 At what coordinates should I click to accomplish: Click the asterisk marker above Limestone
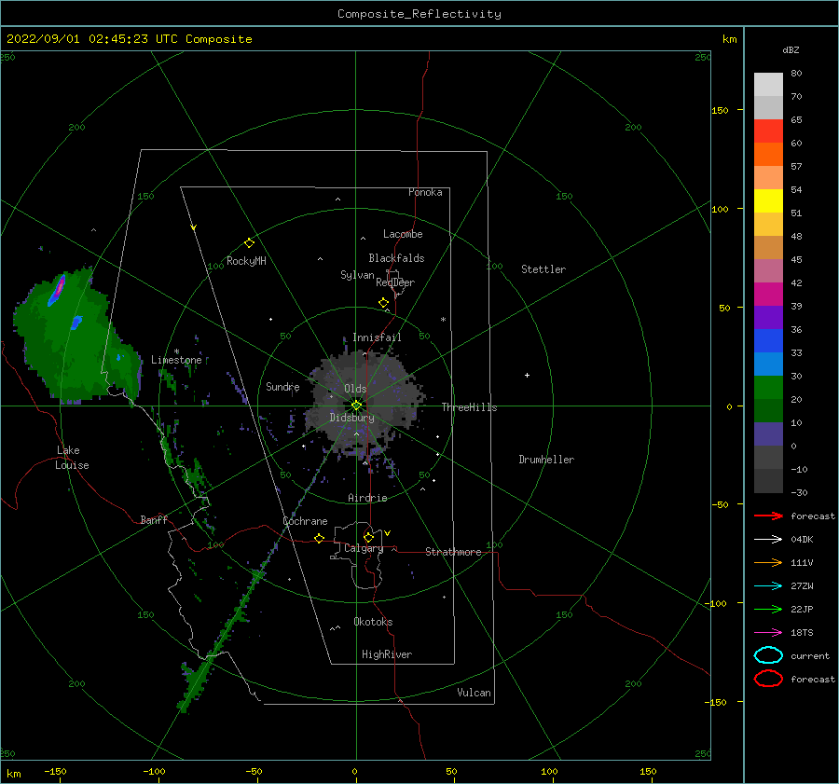pyautogui.click(x=176, y=351)
